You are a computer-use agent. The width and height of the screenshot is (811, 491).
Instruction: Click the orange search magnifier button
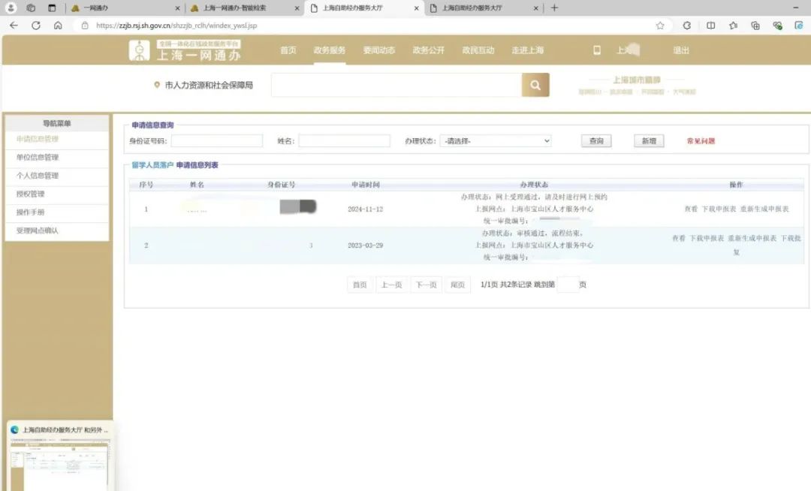[535, 86]
